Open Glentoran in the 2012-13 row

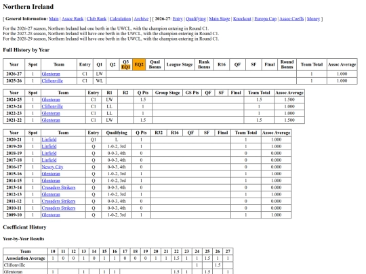click(51, 194)
